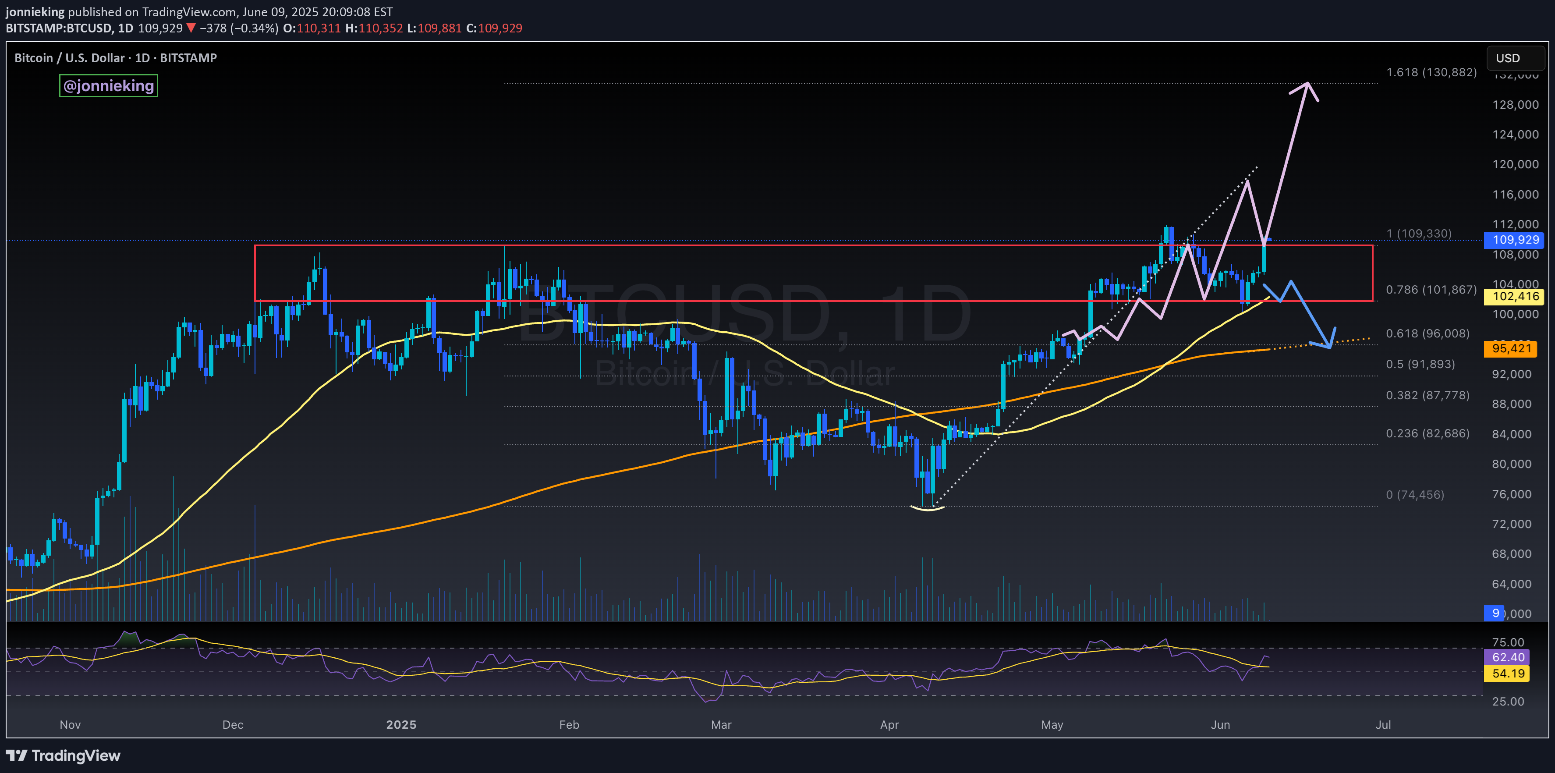Click the 75.00 RSI axis level
1555x773 pixels.
coord(1508,642)
